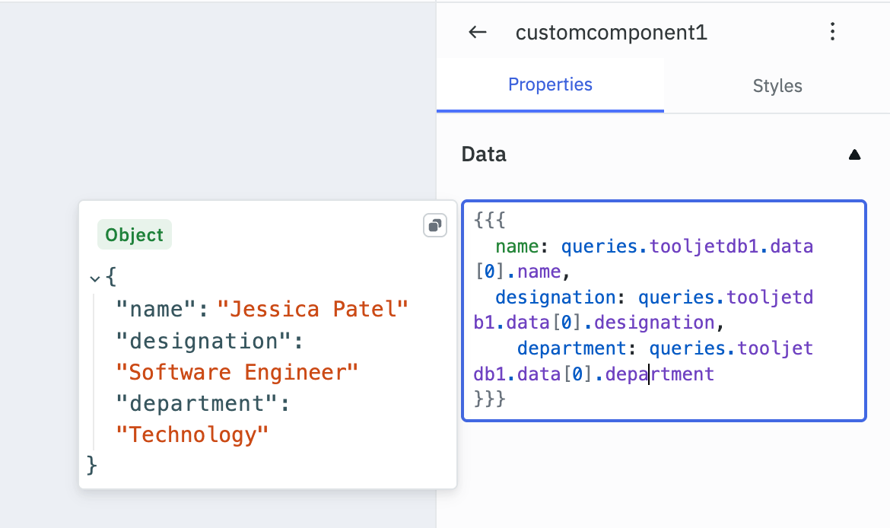
Task: Switch to the Styles tab
Action: [777, 85]
